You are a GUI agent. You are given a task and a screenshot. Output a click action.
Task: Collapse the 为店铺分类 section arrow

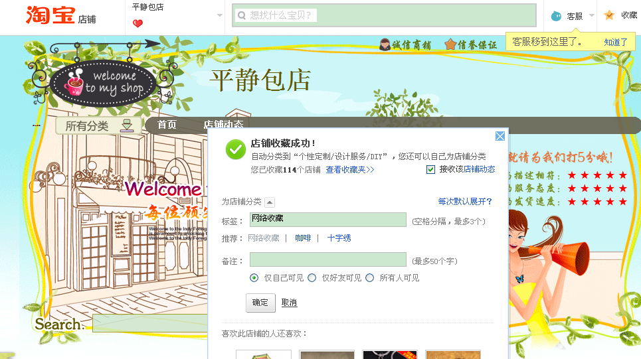click(x=270, y=202)
